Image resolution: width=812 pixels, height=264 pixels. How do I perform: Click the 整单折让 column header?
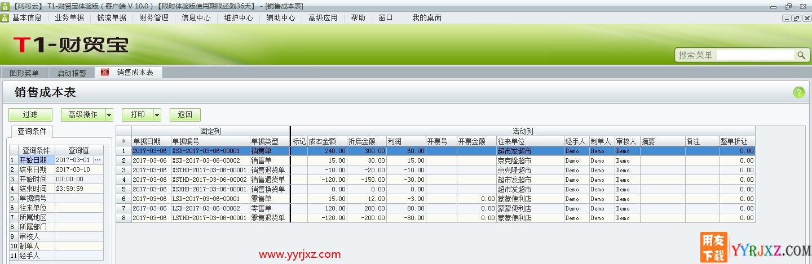pos(737,141)
